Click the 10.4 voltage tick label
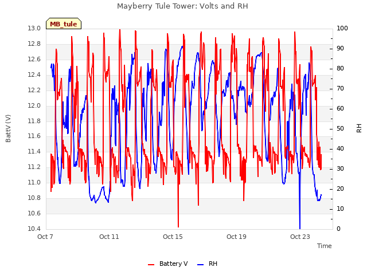 [34, 229]
